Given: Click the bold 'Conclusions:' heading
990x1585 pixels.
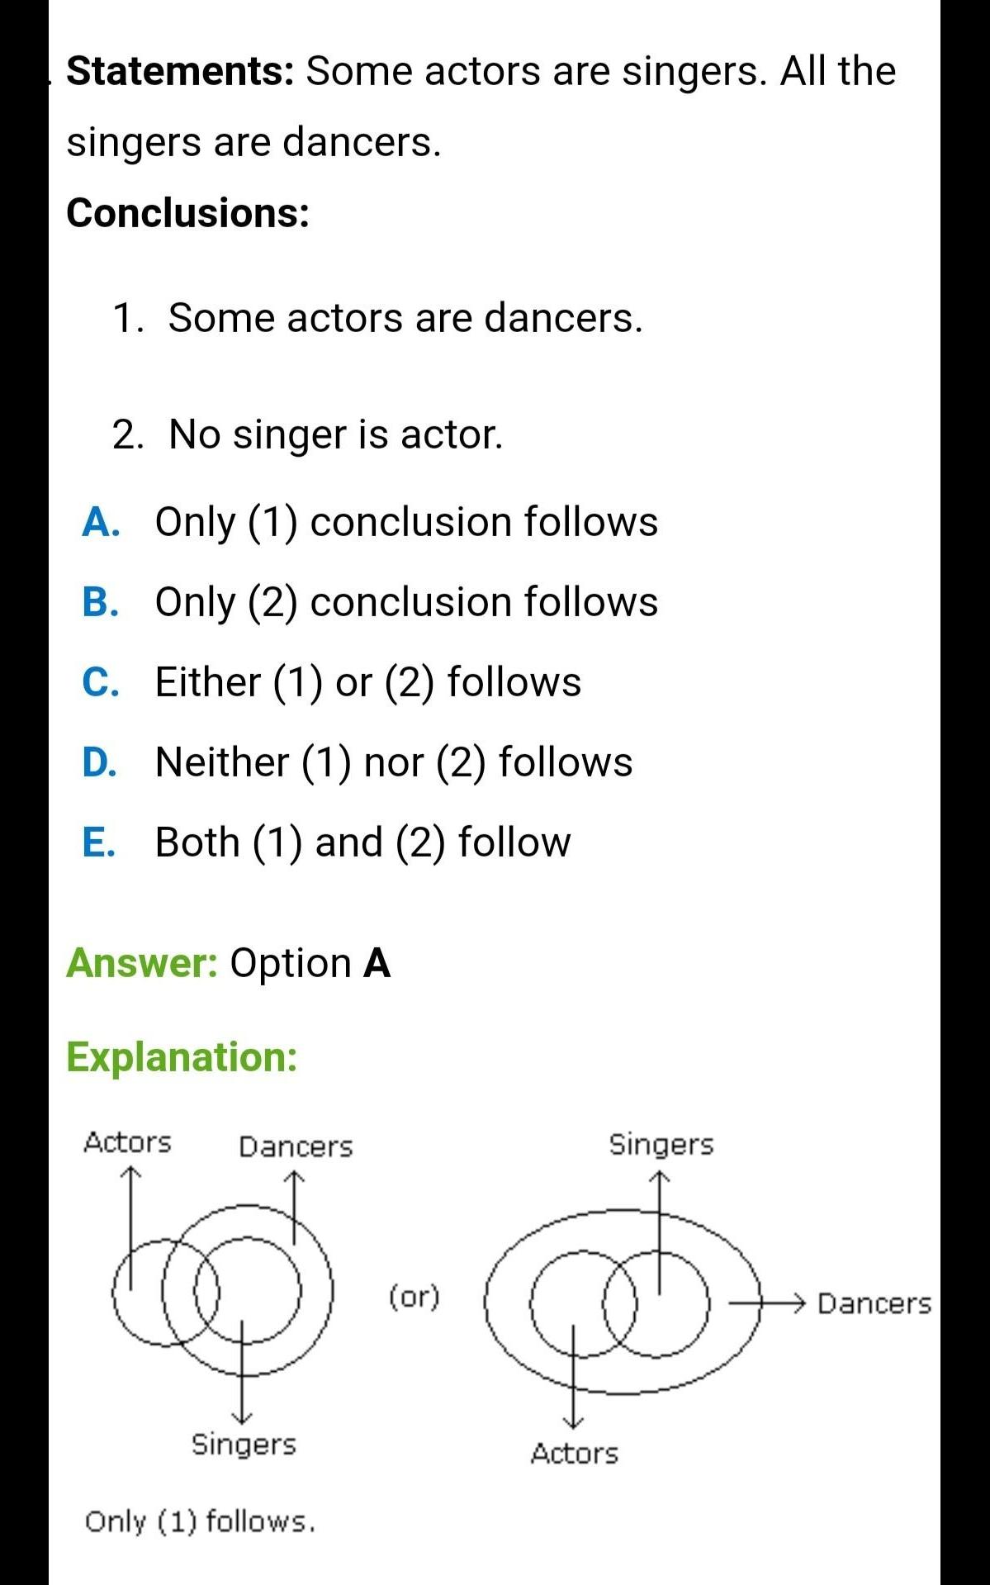Looking at the screenshot, I should [187, 213].
